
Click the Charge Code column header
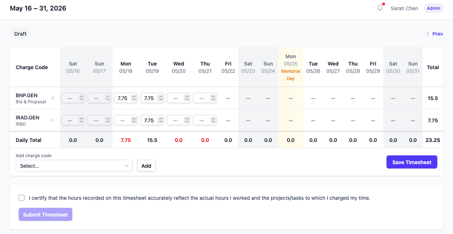click(32, 67)
